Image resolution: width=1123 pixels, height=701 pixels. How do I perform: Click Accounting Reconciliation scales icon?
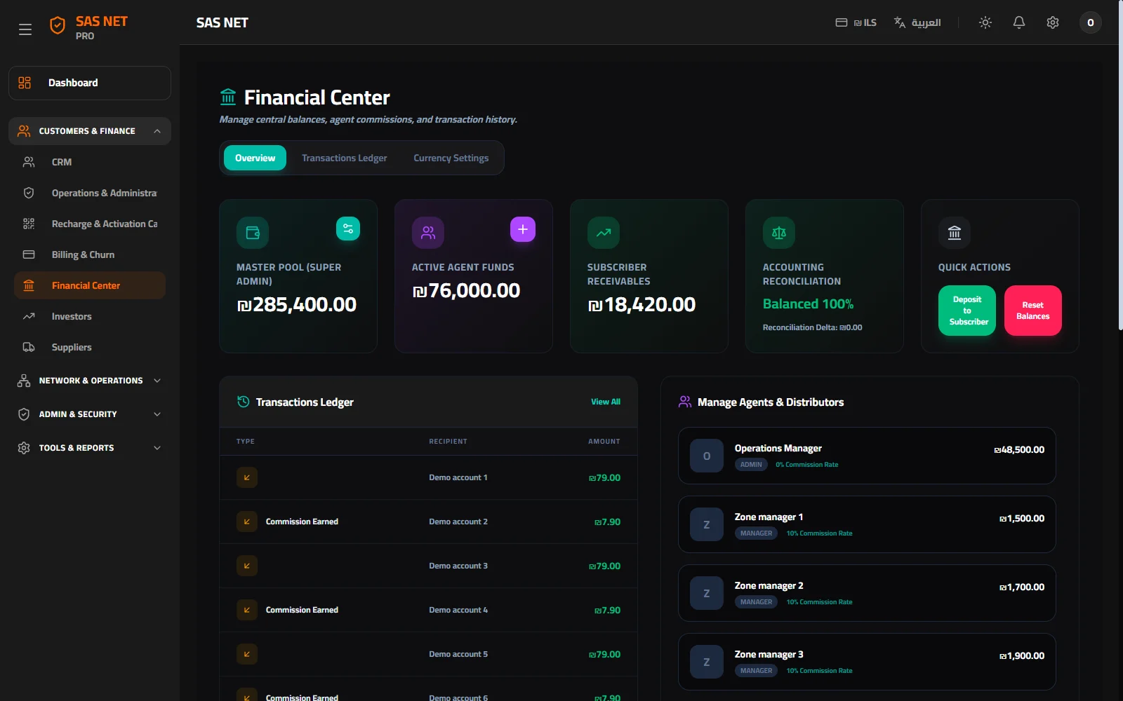[779, 233]
